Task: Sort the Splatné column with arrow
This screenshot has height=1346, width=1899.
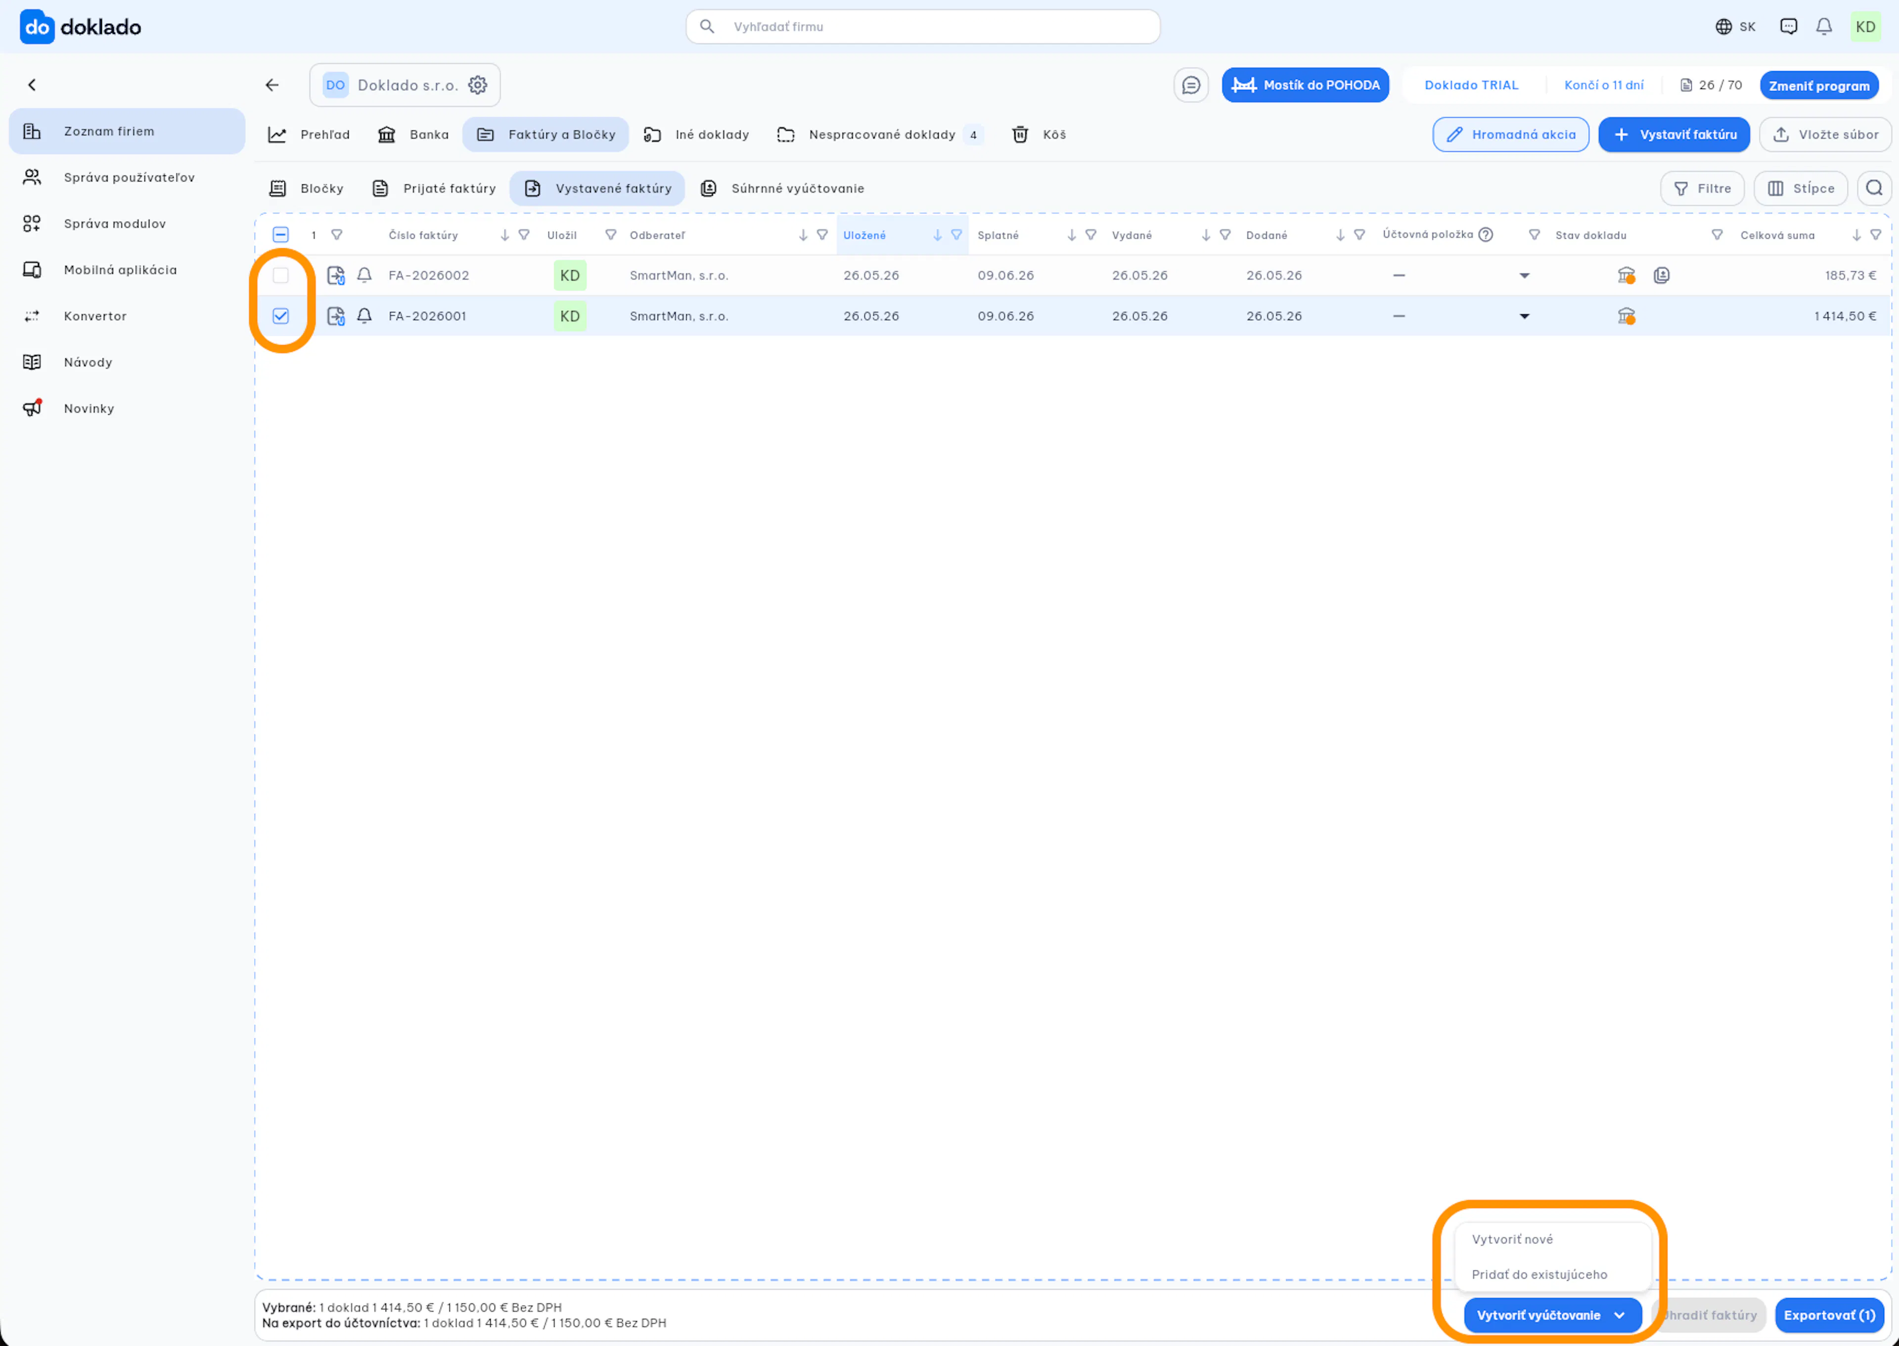Action: tap(1071, 235)
